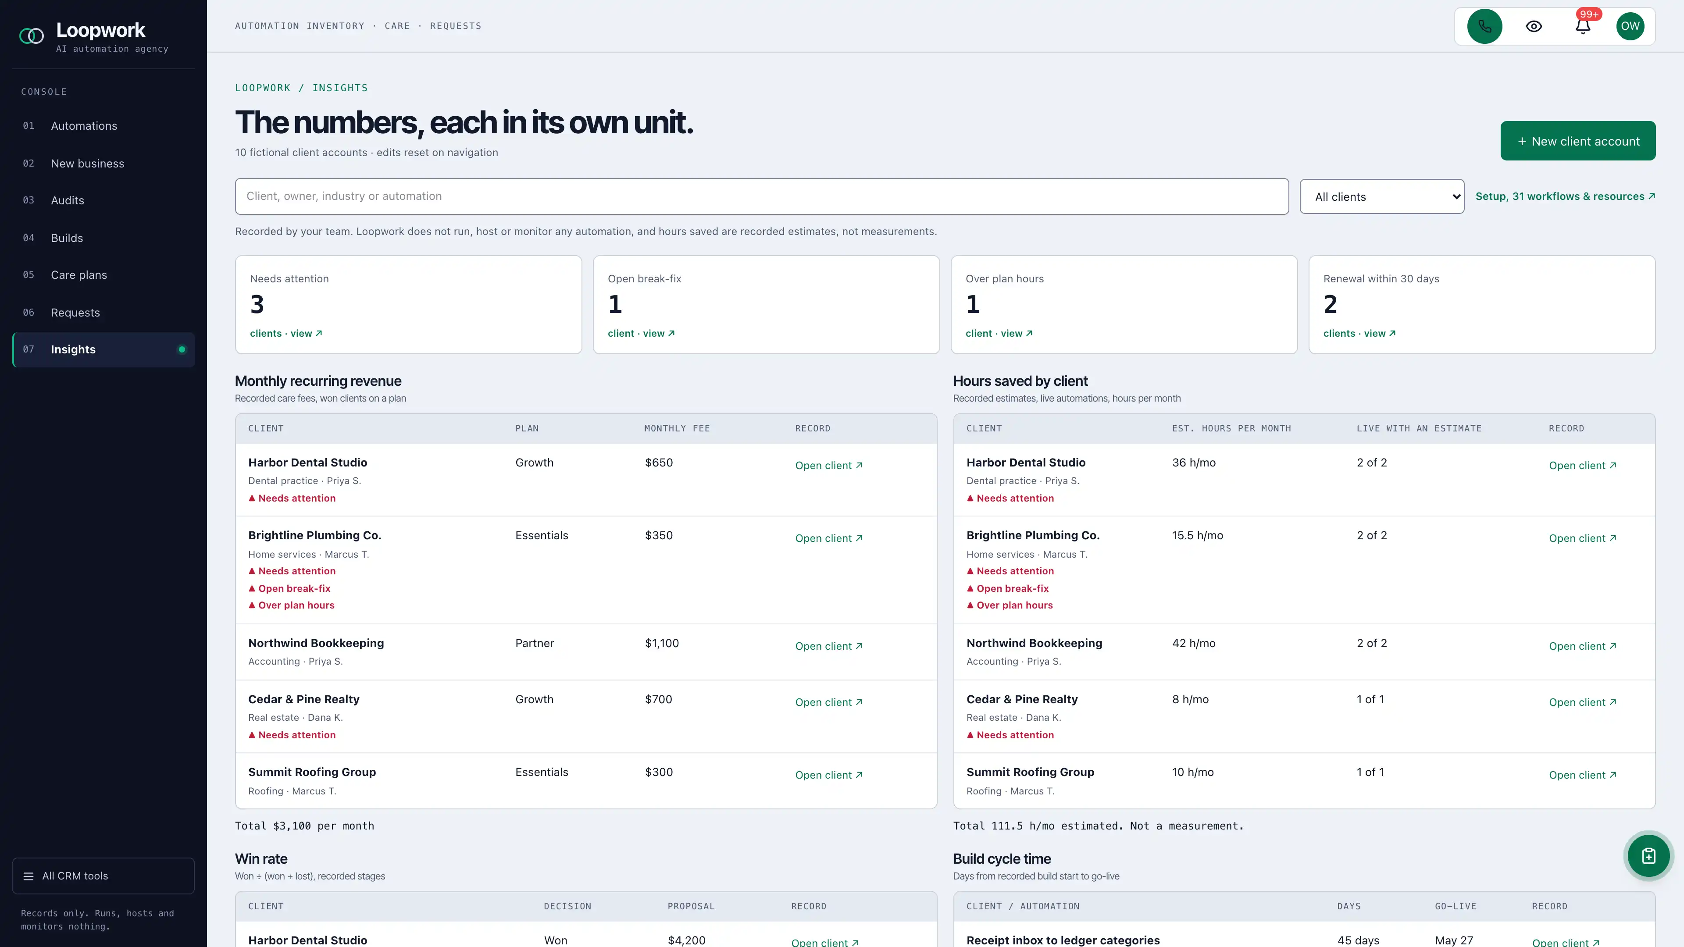1684x947 pixels.
Task: Click Open break-fix flag under Brightline revenue row
Action: point(289,588)
